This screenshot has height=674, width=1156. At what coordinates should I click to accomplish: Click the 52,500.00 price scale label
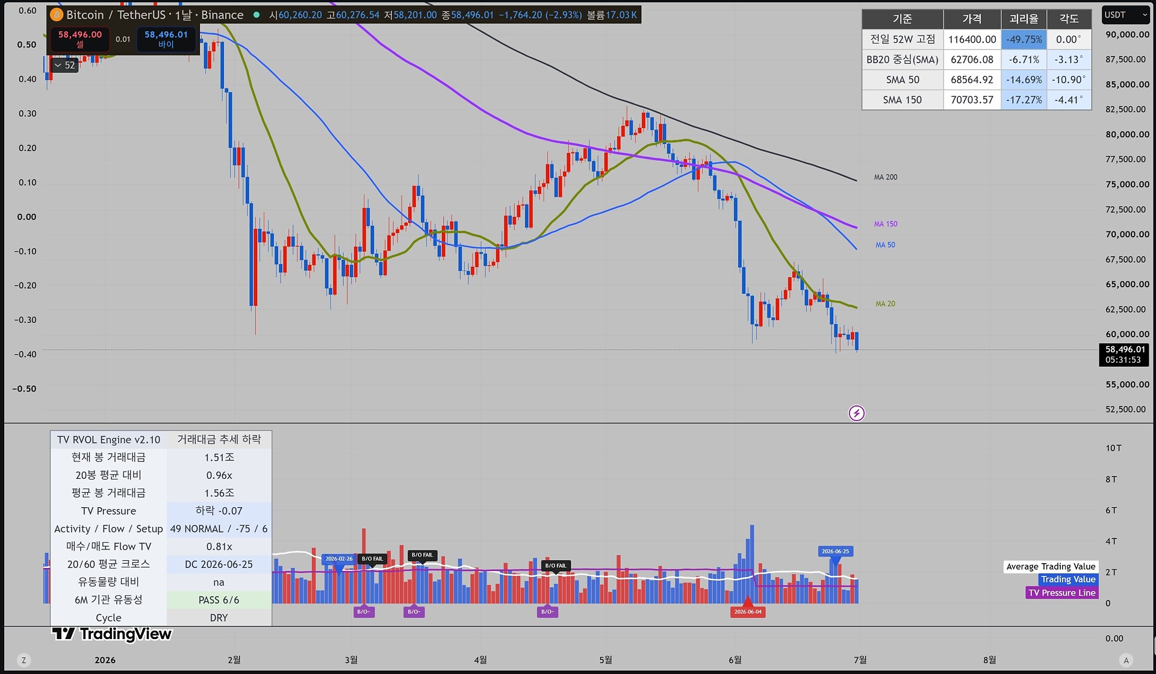pyautogui.click(x=1125, y=409)
